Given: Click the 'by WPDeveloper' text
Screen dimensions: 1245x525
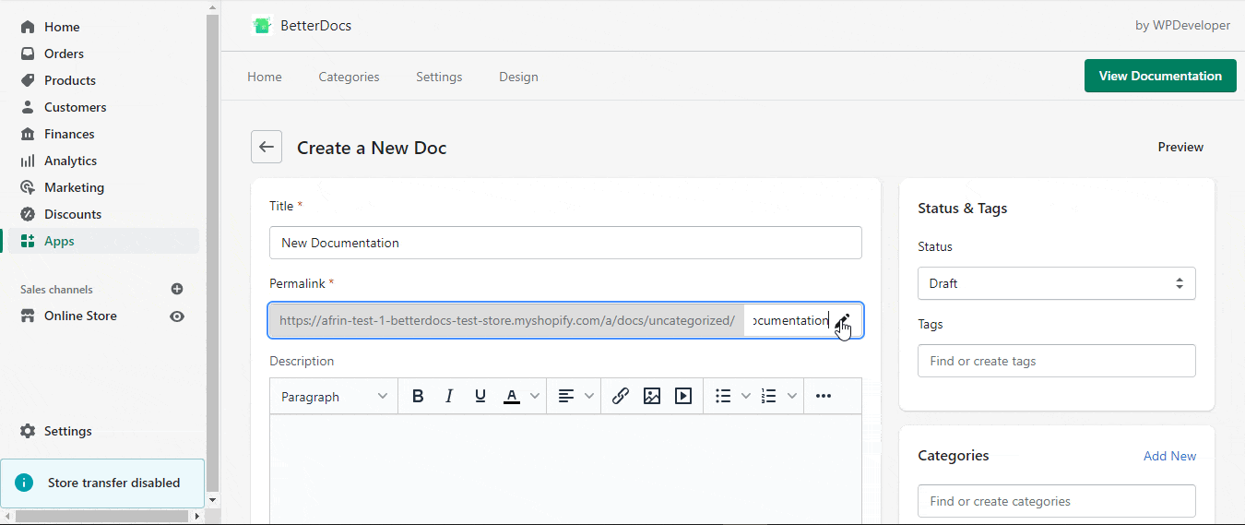Looking at the screenshot, I should click(1182, 26).
